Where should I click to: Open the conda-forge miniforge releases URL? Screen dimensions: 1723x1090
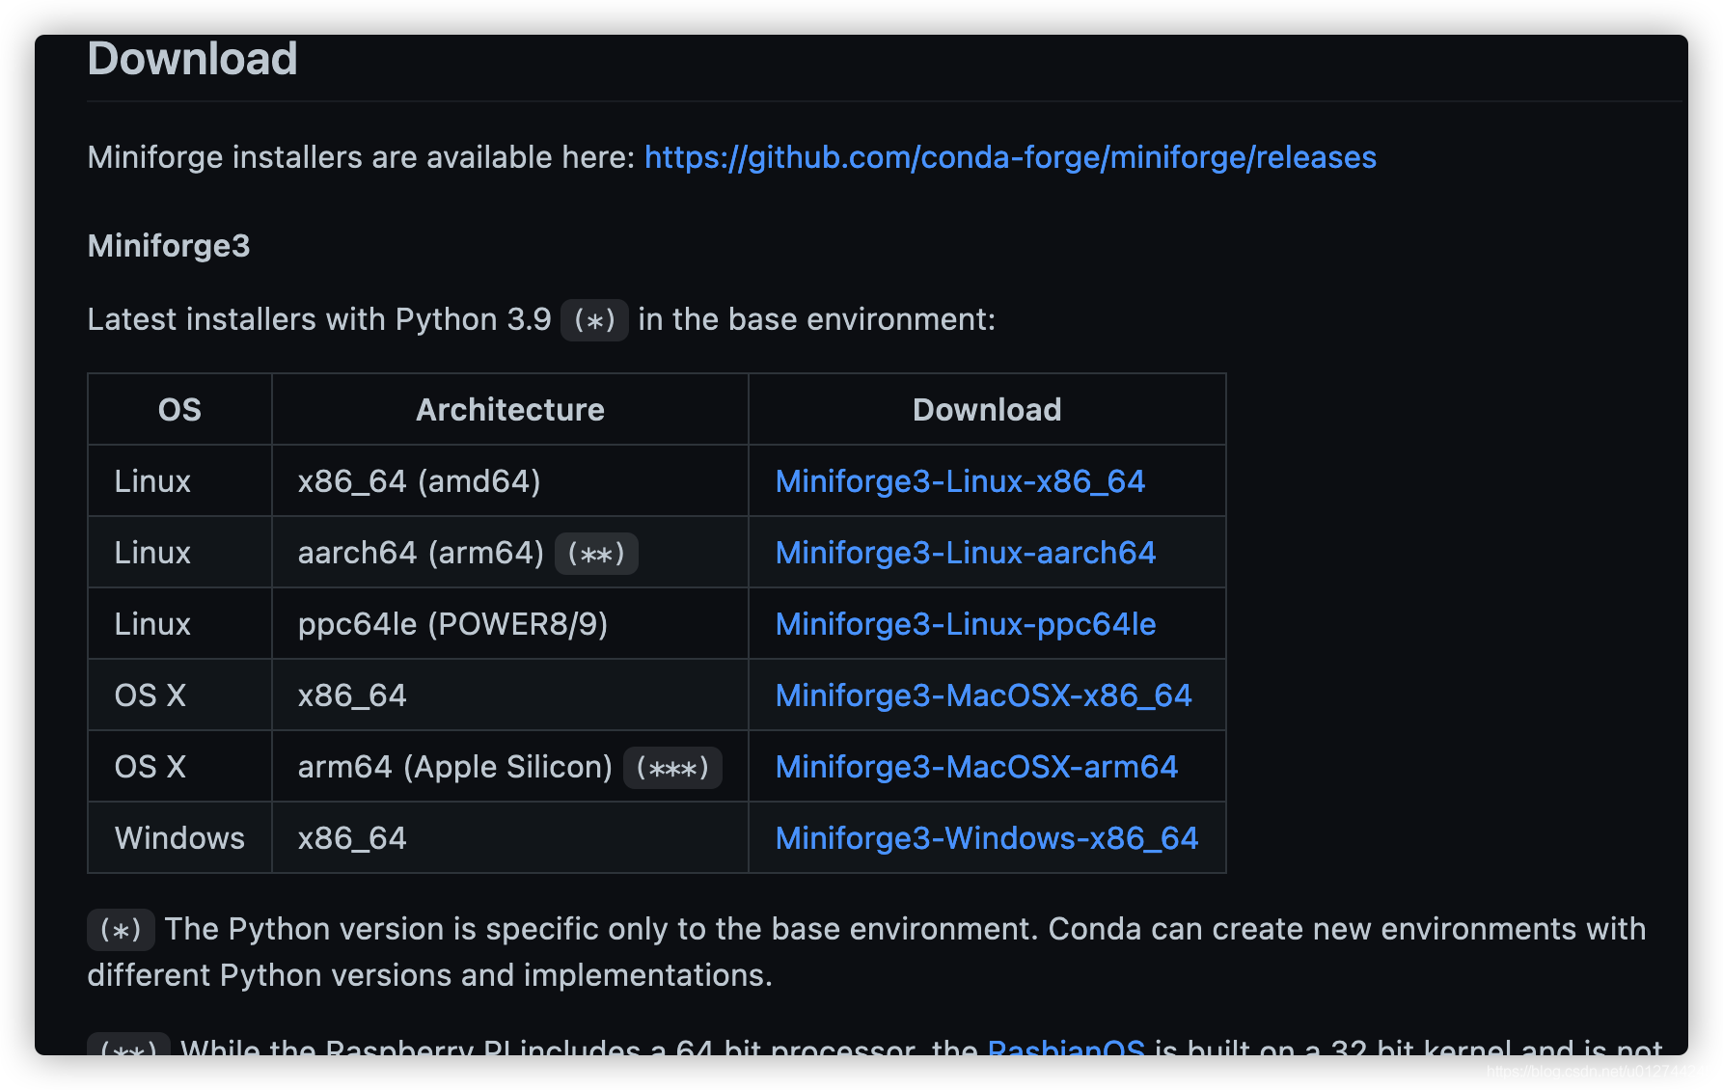(x=1010, y=157)
